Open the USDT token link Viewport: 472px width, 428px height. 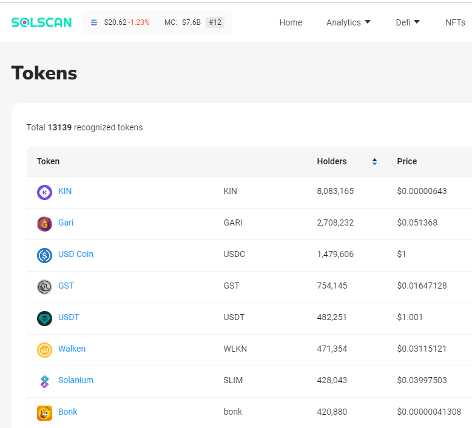point(69,317)
